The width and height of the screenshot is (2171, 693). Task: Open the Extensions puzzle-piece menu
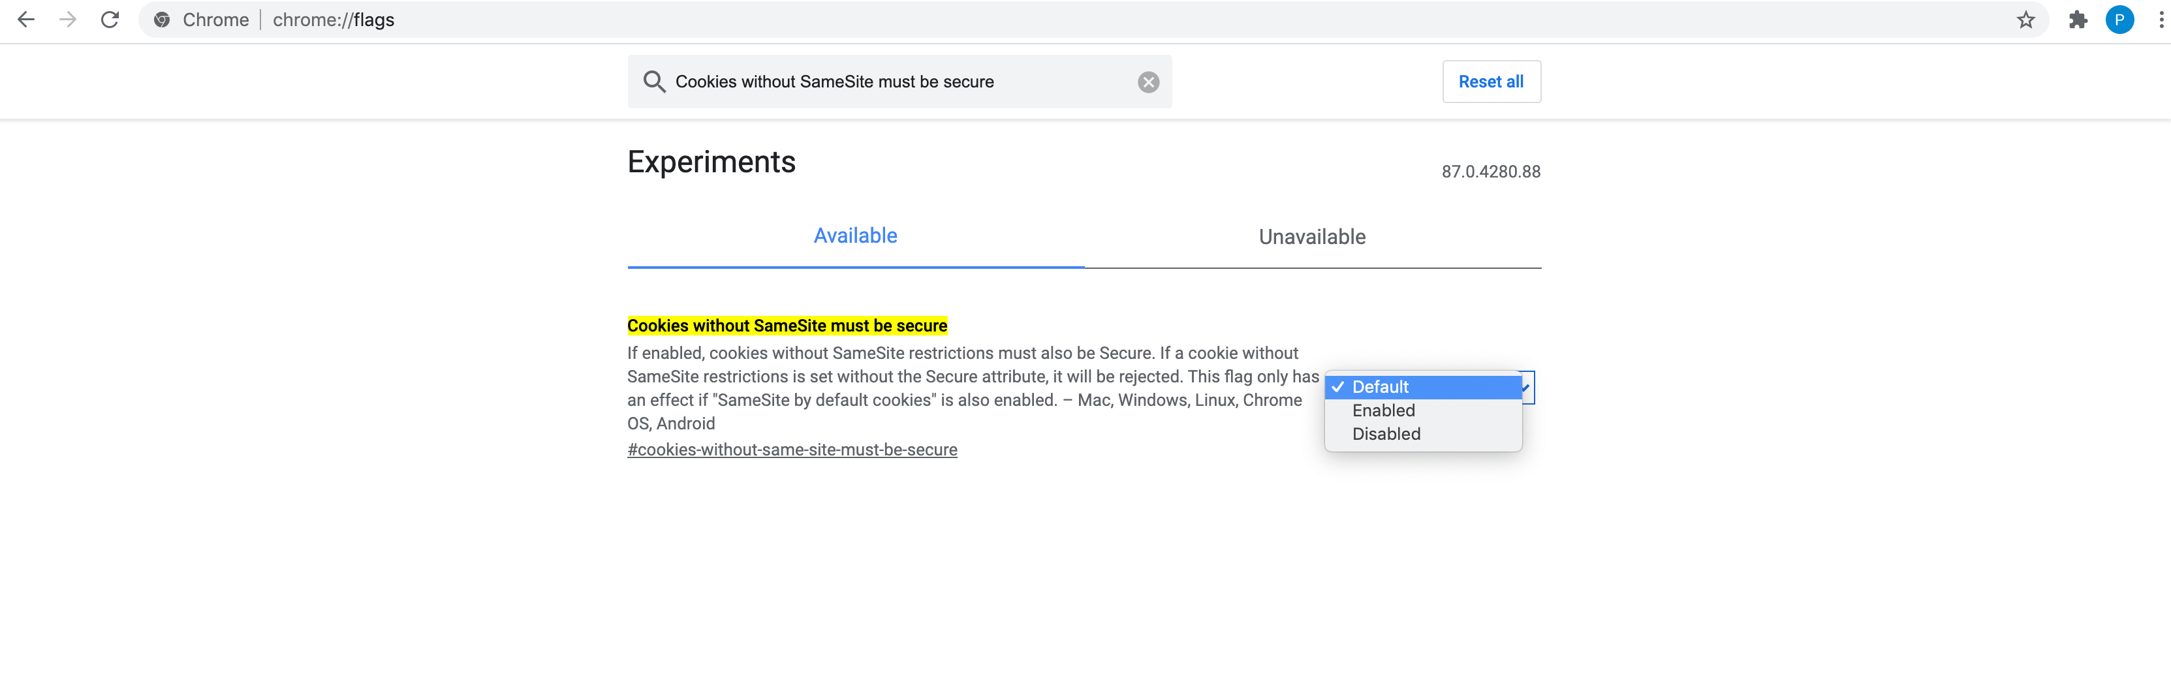click(x=2078, y=20)
